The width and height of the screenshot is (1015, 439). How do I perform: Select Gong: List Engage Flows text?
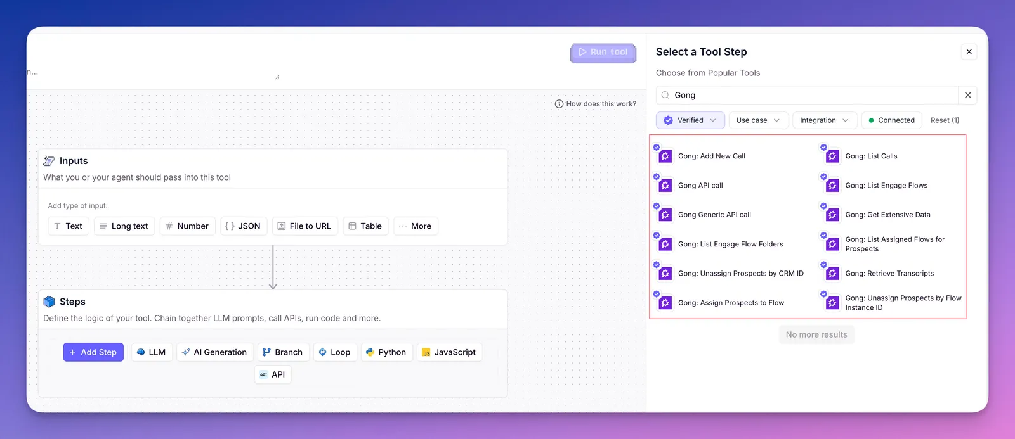(x=886, y=186)
